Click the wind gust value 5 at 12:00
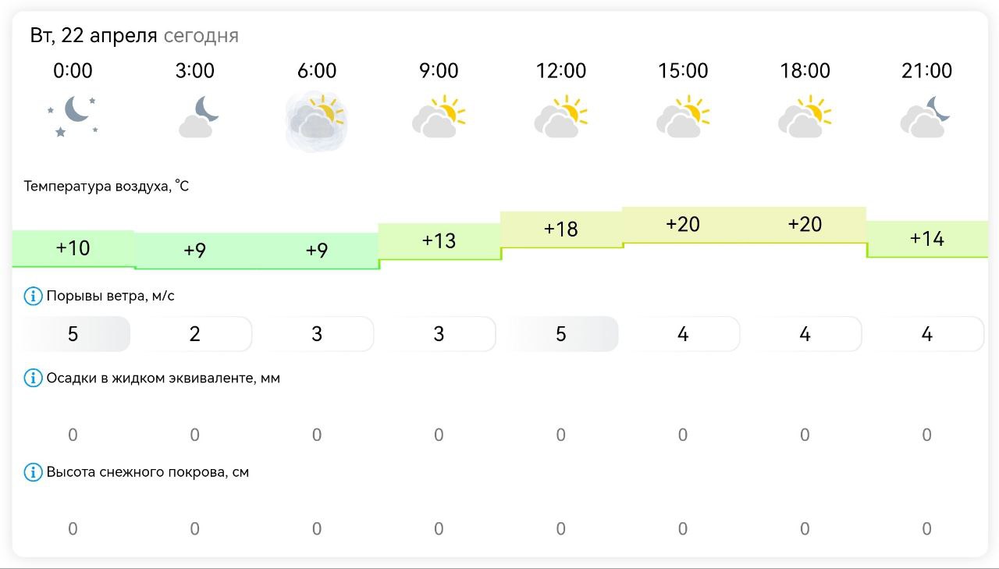999x569 pixels. pos(560,334)
